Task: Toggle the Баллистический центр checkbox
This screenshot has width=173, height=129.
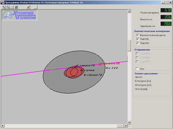Action: [x=138, y=35]
